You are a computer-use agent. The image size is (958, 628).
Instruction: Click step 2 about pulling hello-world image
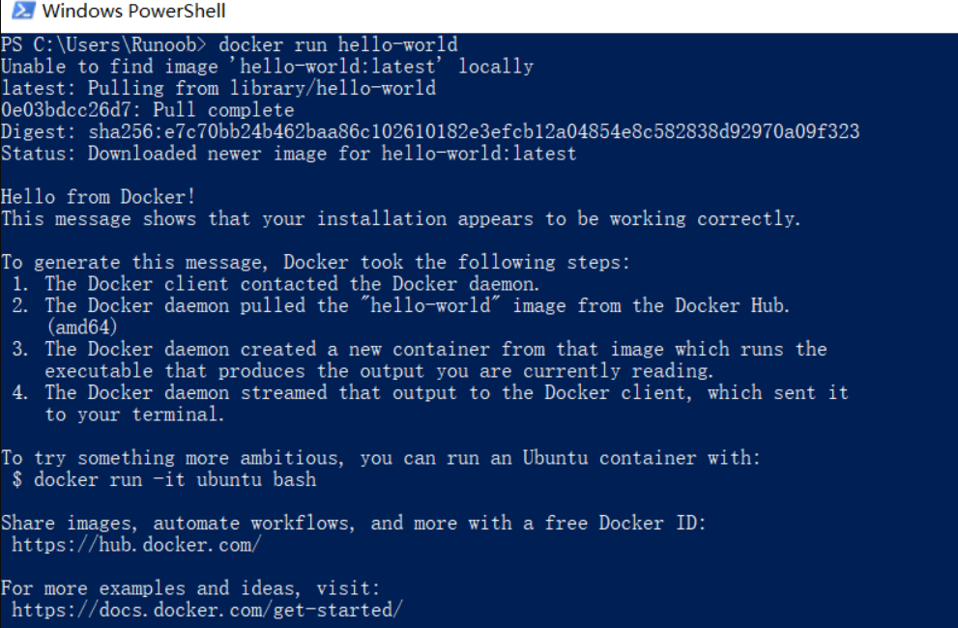click(401, 305)
